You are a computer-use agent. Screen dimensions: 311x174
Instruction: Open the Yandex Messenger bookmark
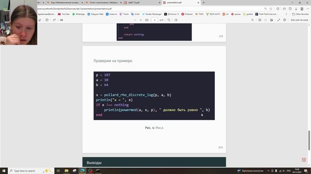coord(152,14)
